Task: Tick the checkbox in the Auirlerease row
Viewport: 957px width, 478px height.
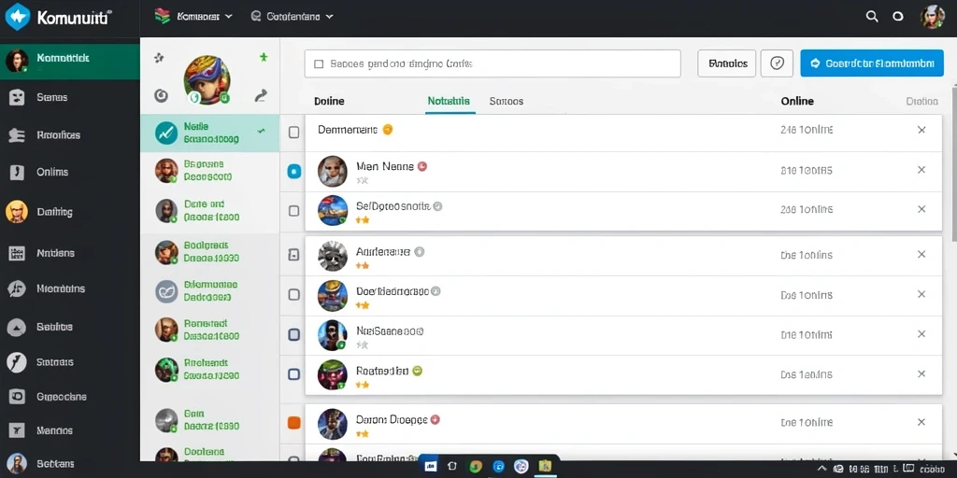Action: pos(293,256)
